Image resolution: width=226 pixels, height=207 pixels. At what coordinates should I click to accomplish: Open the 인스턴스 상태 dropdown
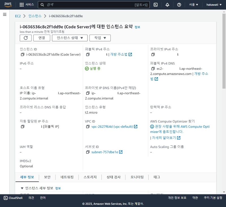point(69,38)
